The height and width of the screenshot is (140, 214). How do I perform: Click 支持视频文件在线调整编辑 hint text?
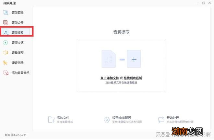(x=121, y=82)
